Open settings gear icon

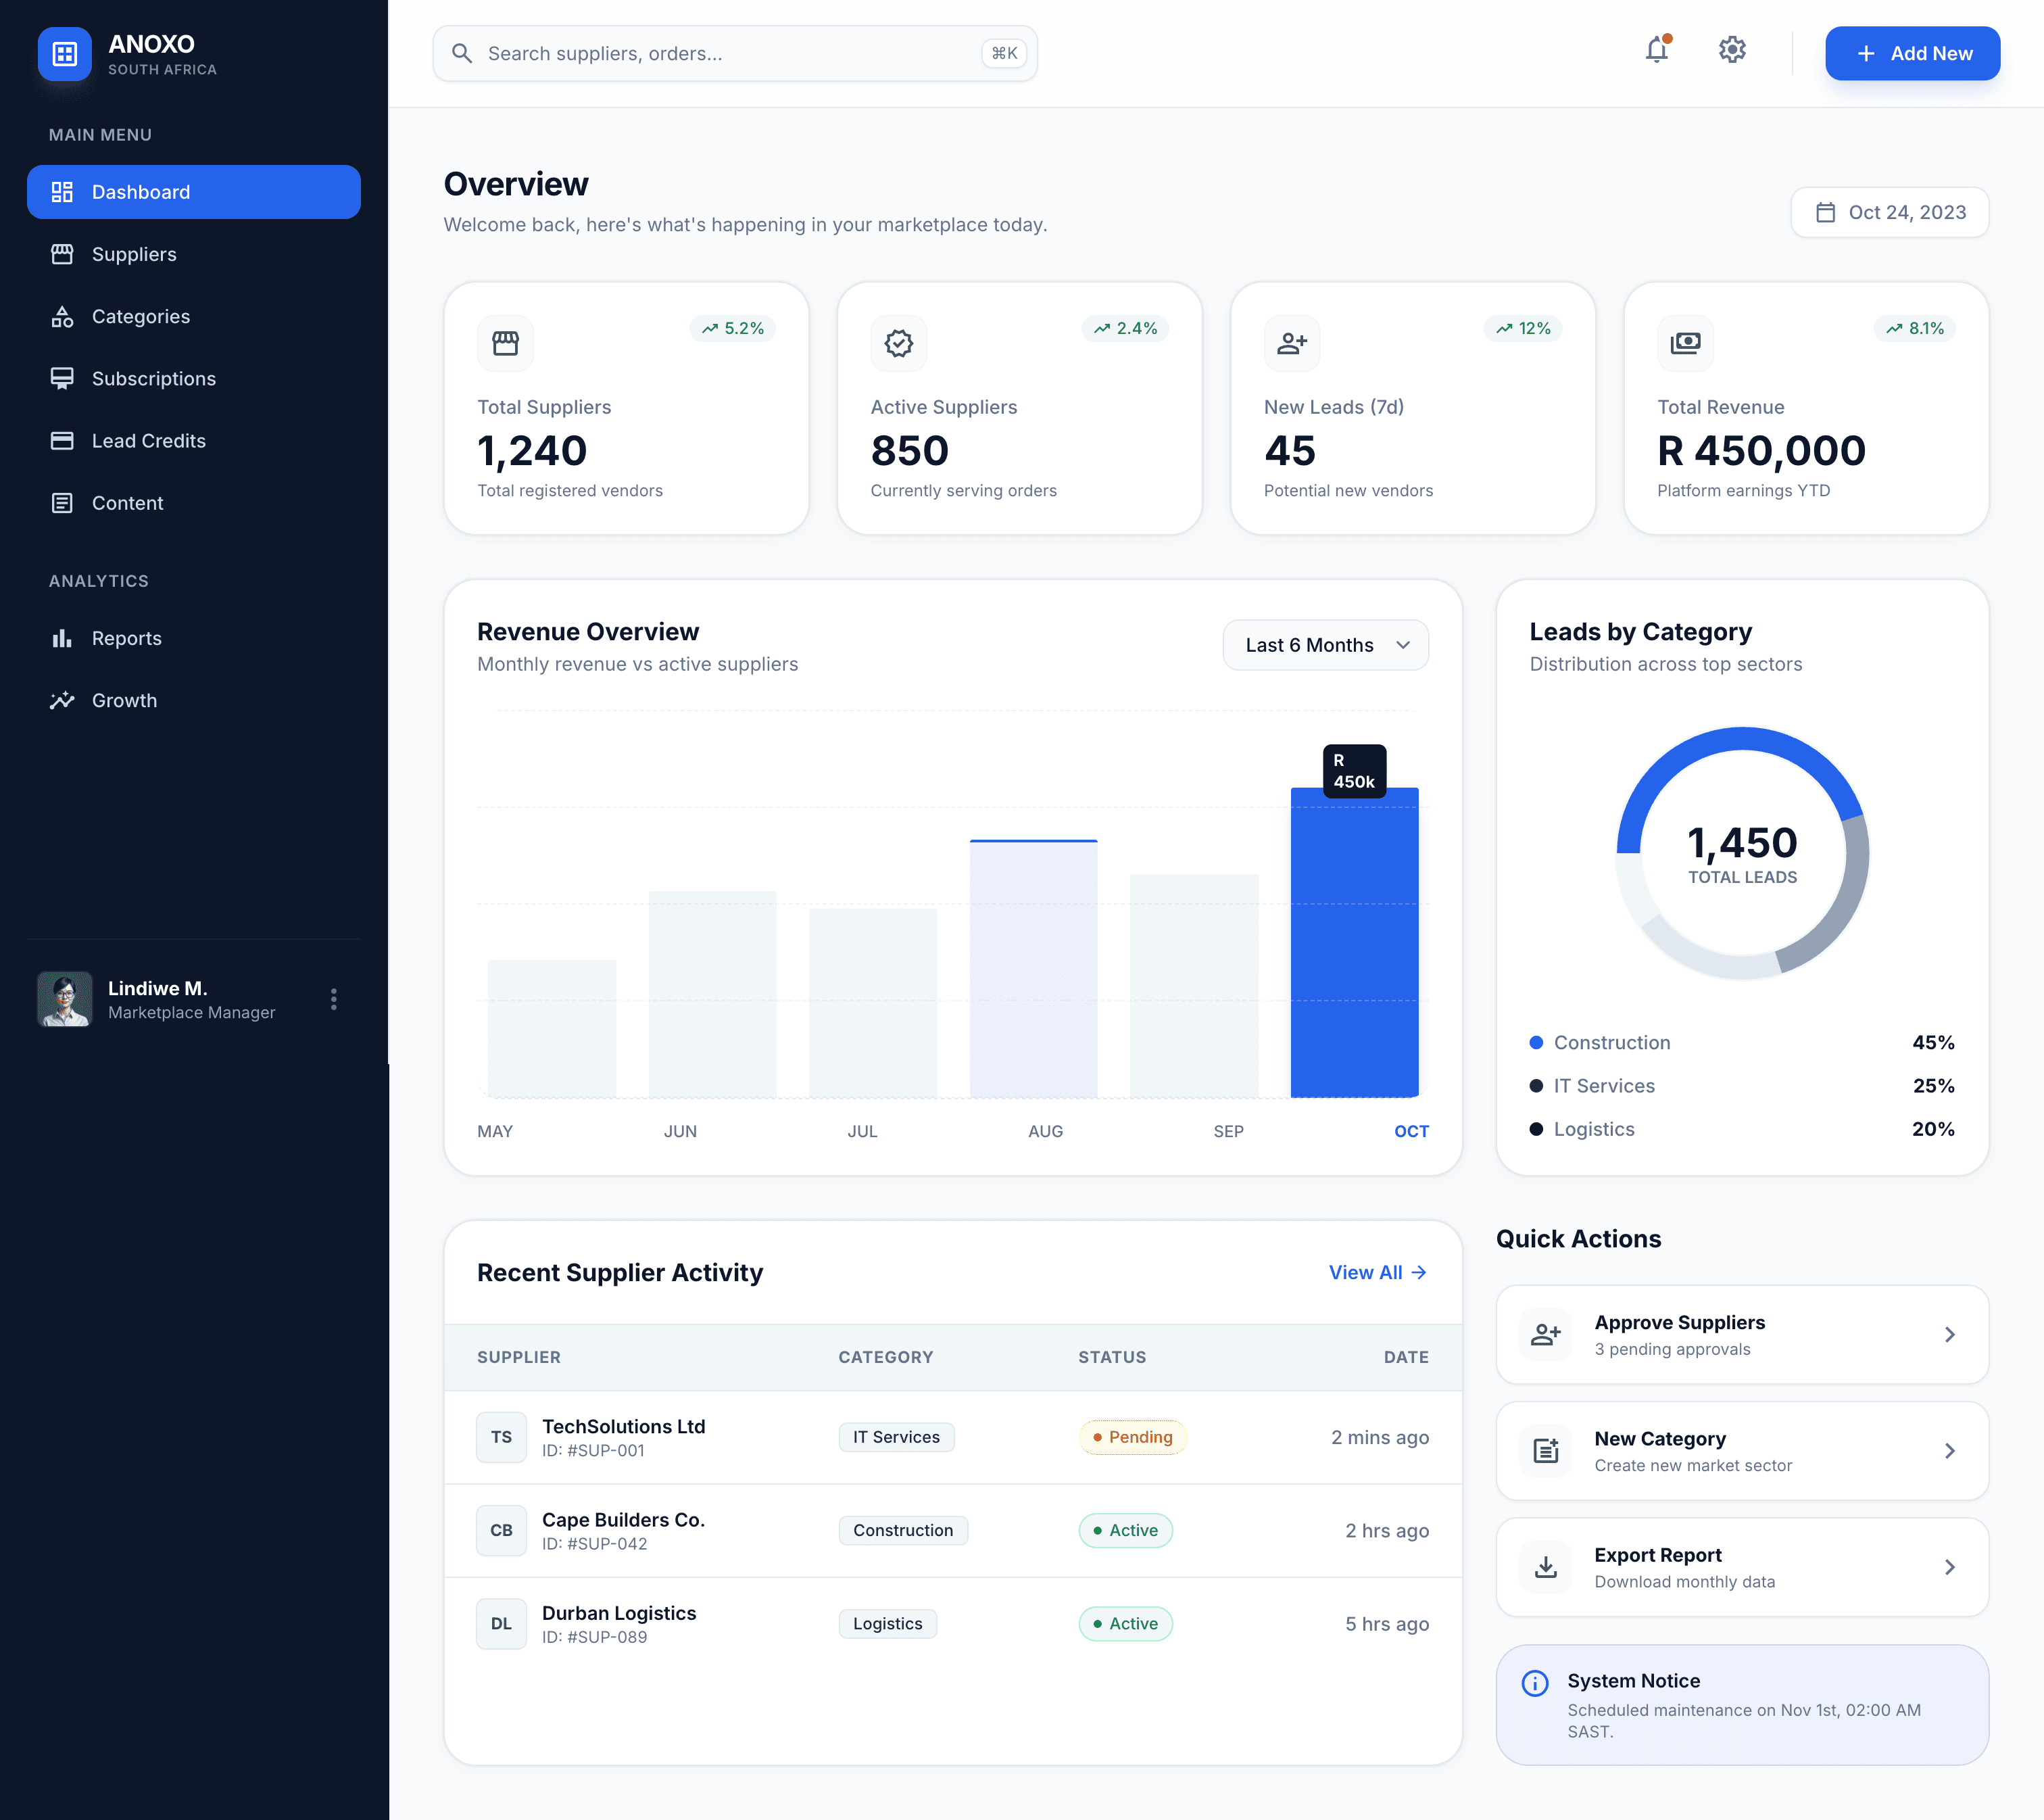click(x=1732, y=50)
